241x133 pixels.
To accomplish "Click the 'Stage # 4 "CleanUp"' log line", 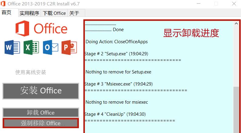I will [115, 114].
